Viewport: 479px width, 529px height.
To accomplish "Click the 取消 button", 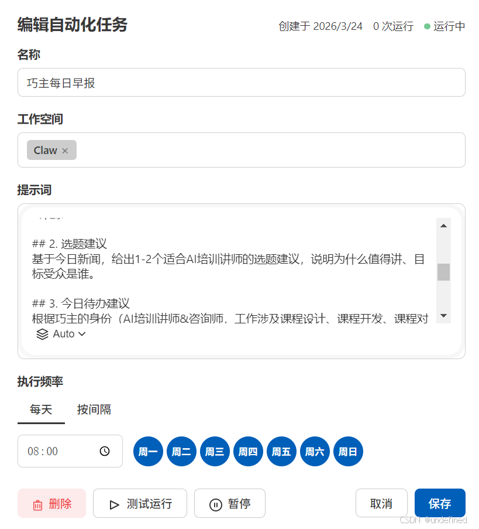I will tap(381, 503).
